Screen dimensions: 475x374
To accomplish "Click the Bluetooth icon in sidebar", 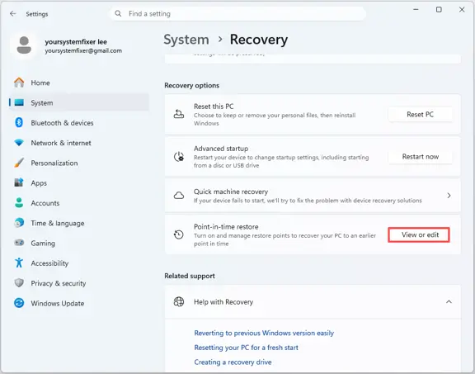I will 19,122.
